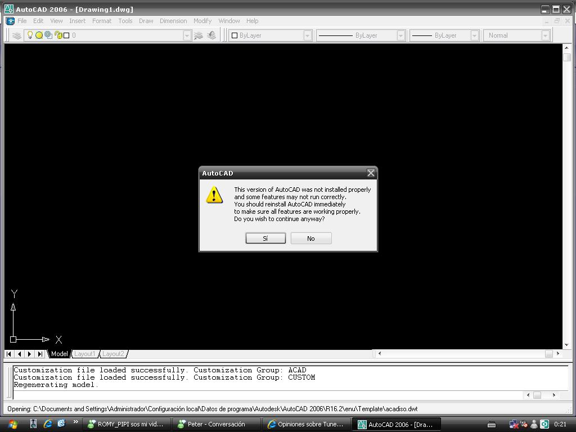Click the ByLayer color swatch
Image resolution: width=576 pixels, height=432 pixels.
coord(235,35)
